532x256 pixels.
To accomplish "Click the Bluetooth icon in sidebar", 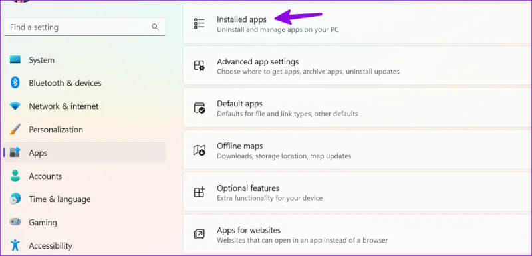I will click(15, 82).
